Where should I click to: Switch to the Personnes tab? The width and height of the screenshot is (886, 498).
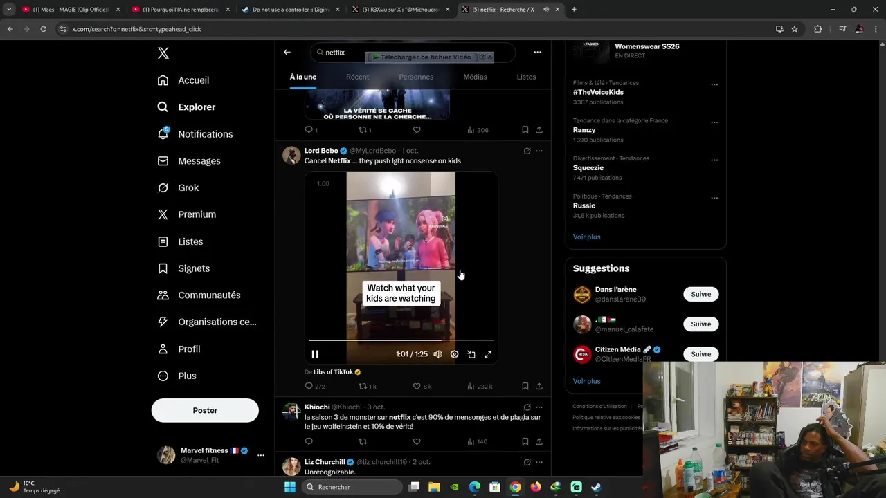416,77
